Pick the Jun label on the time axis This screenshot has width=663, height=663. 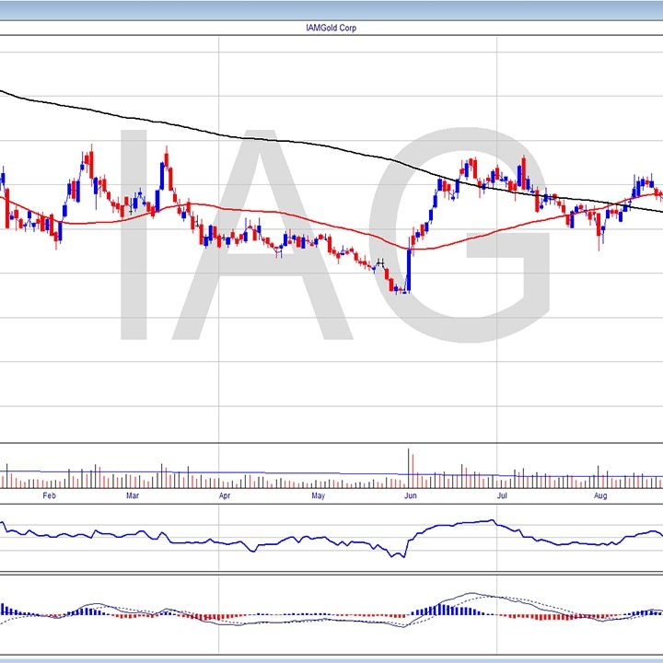coord(412,496)
